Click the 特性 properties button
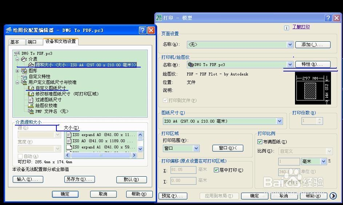This screenshot has width=343, height=205. (x=313, y=64)
